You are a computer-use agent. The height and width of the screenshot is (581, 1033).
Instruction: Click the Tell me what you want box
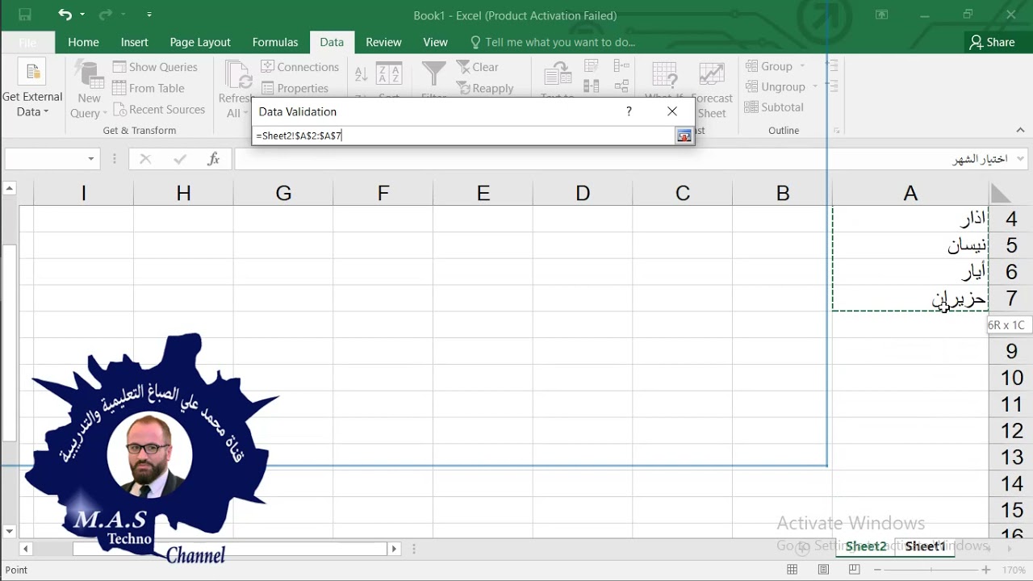[x=553, y=42]
